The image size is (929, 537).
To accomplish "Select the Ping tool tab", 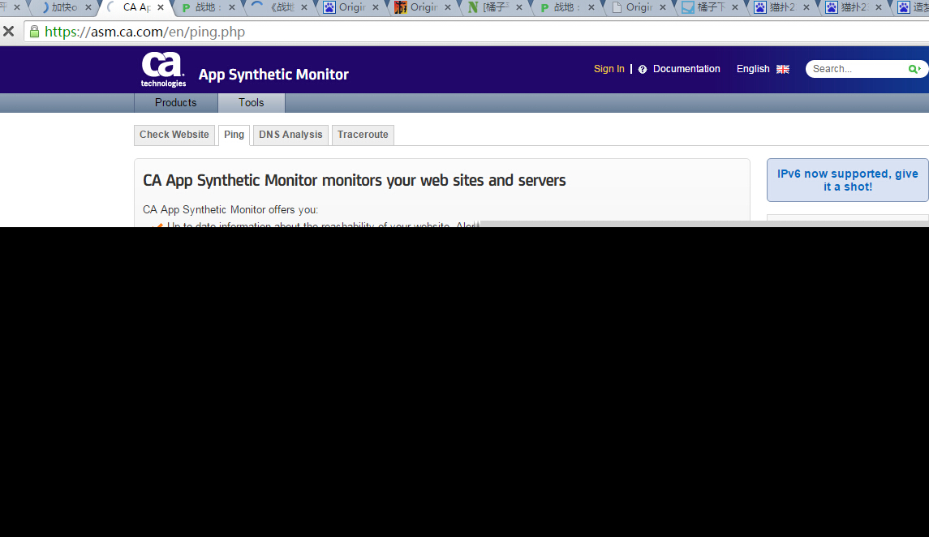I will tap(234, 135).
